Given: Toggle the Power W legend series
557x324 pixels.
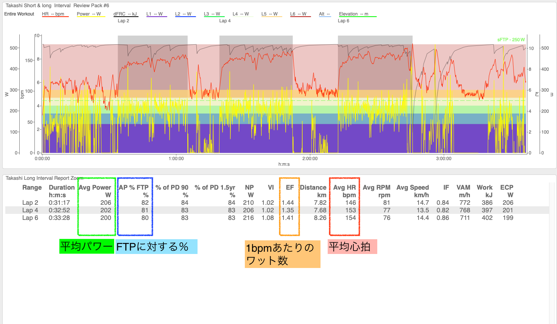Looking at the screenshot, I should pyautogui.click(x=89, y=14).
